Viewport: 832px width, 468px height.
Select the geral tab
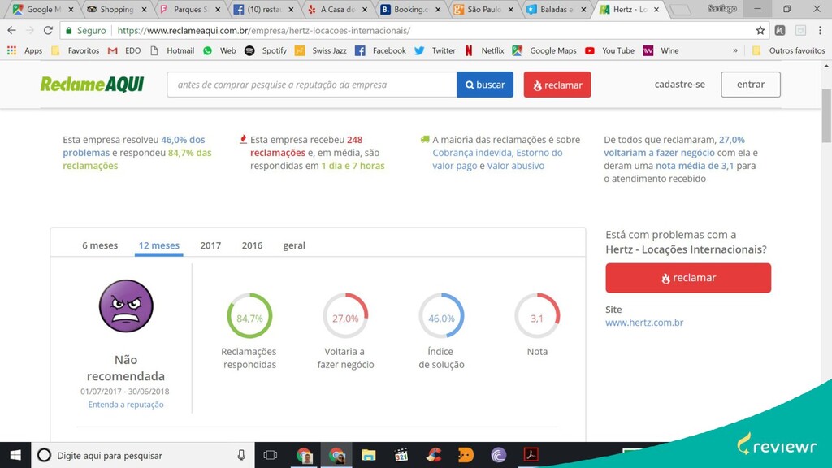[x=294, y=245]
